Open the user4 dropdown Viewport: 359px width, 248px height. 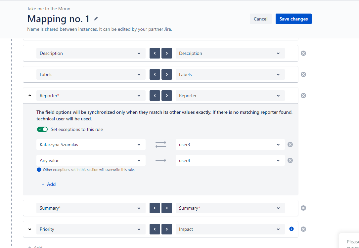[x=230, y=160]
